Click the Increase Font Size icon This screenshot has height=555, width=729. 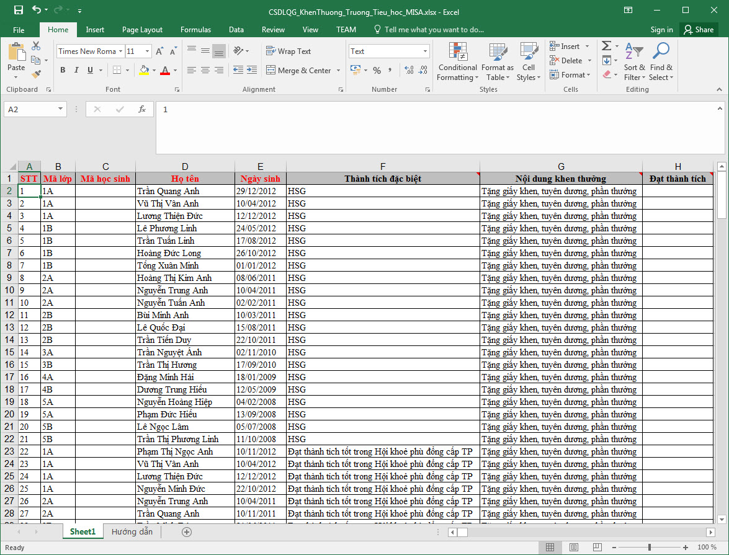click(159, 51)
